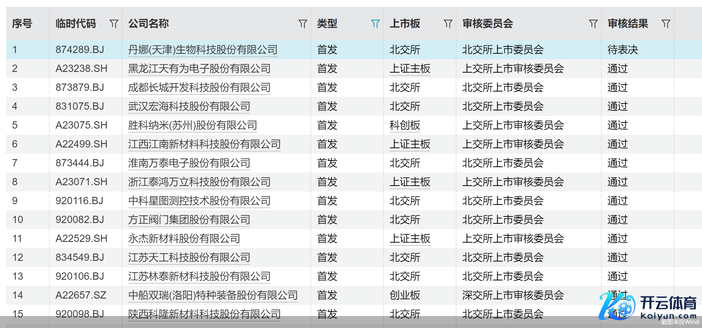Click 上证主板 link in row 2
The height and width of the screenshot is (328, 702).
(x=410, y=69)
